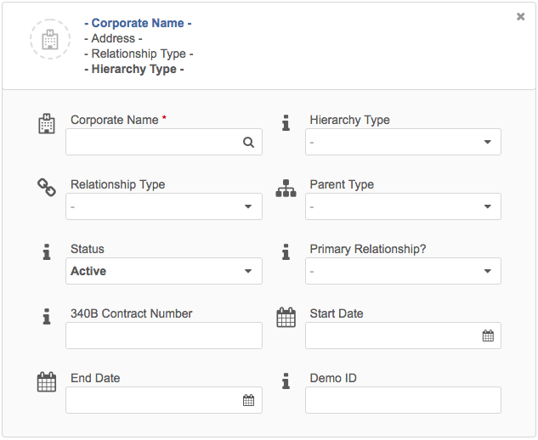Click the chain link icon for Relationship Type

click(46, 188)
